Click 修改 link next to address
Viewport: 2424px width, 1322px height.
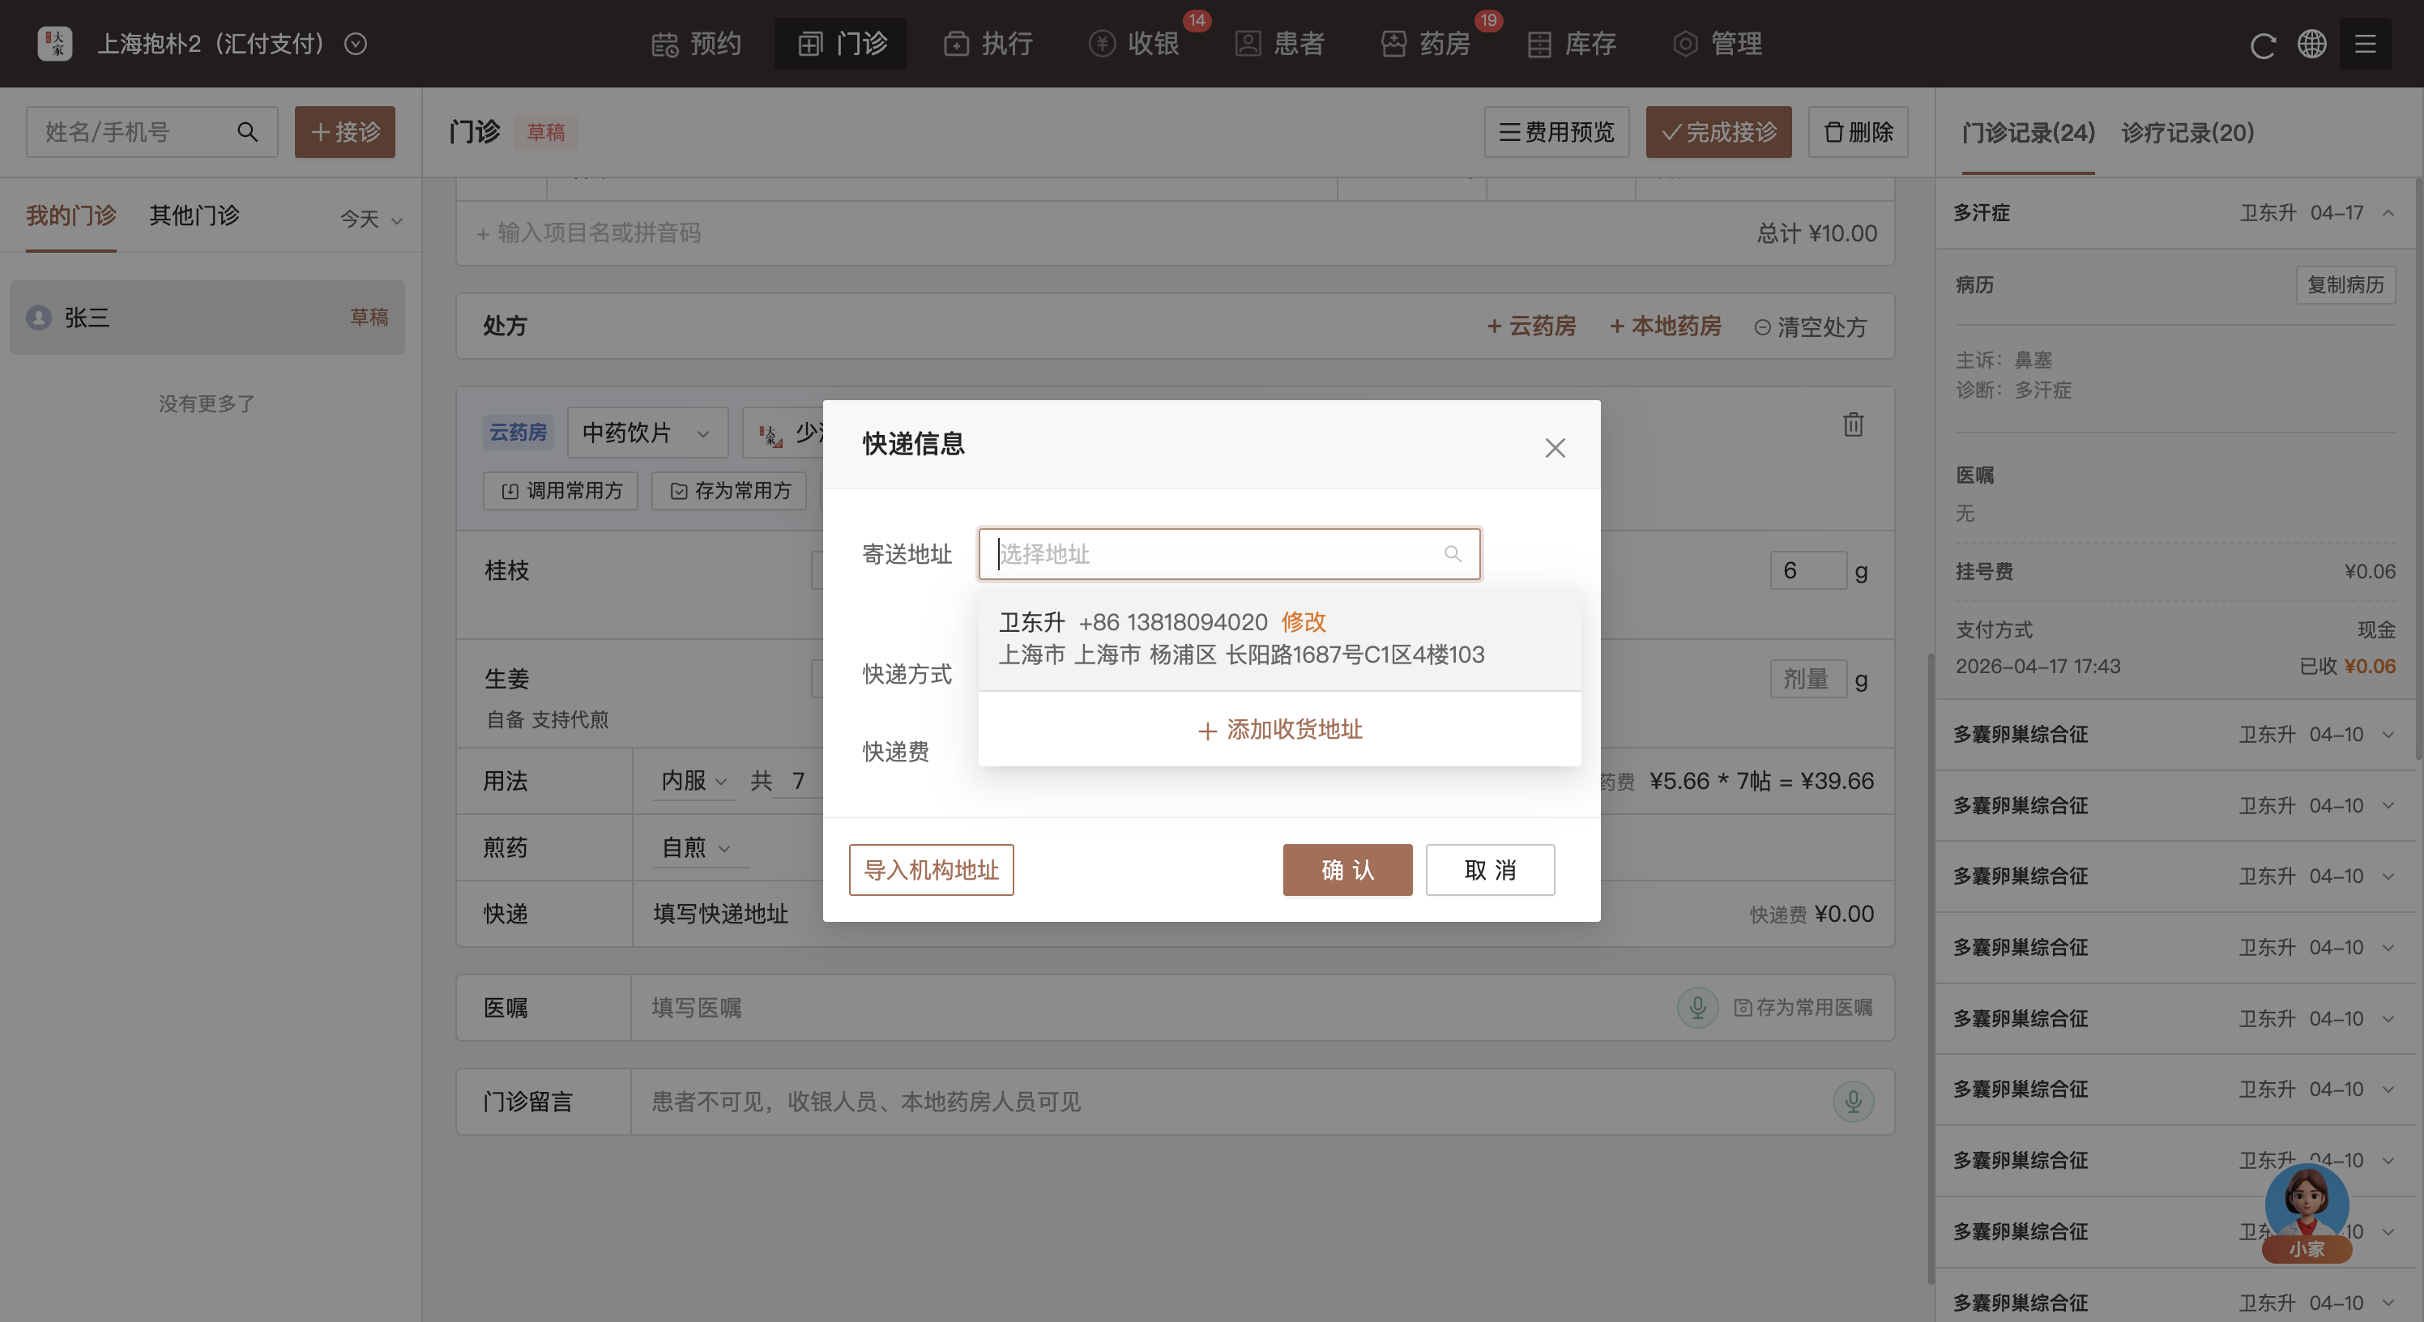(1304, 622)
